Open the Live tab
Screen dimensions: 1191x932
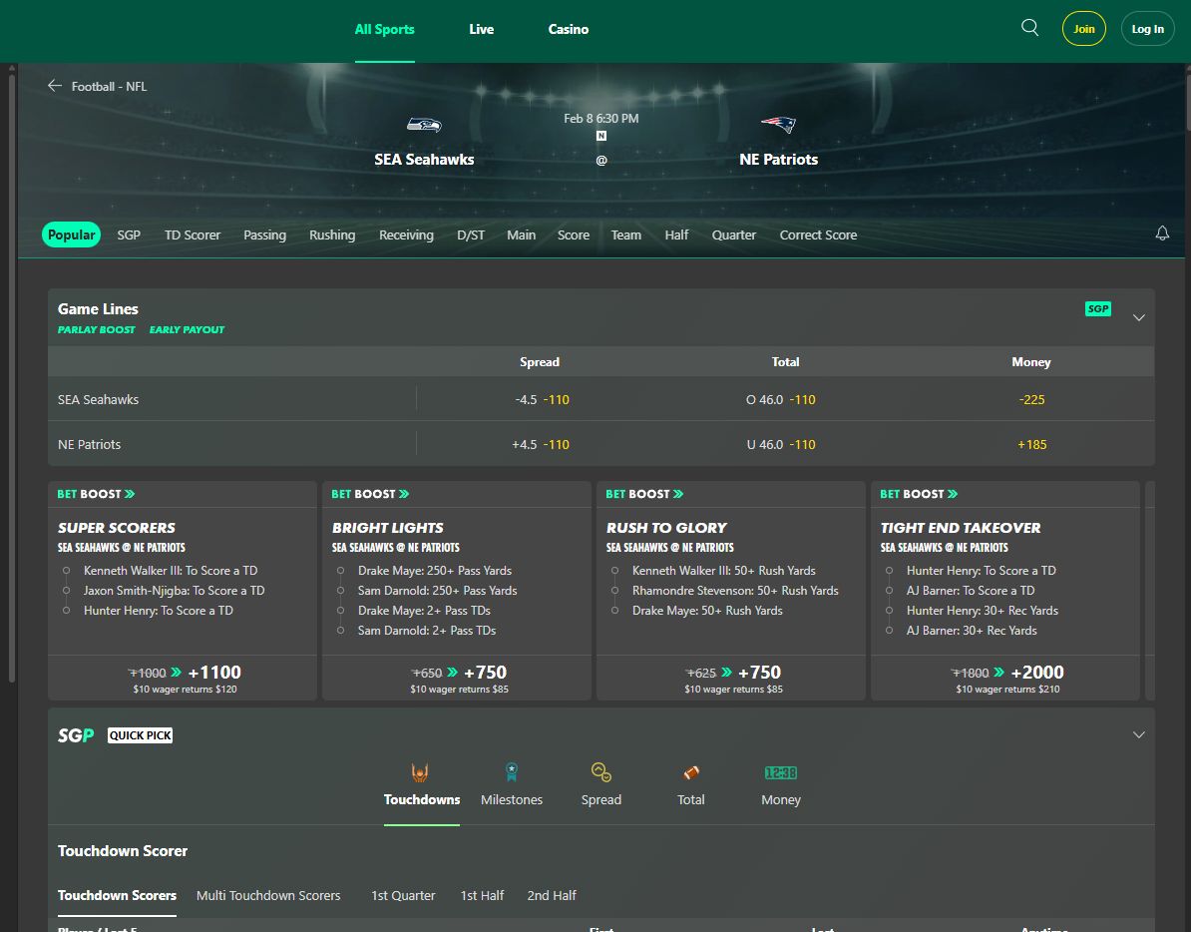pyautogui.click(x=482, y=29)
